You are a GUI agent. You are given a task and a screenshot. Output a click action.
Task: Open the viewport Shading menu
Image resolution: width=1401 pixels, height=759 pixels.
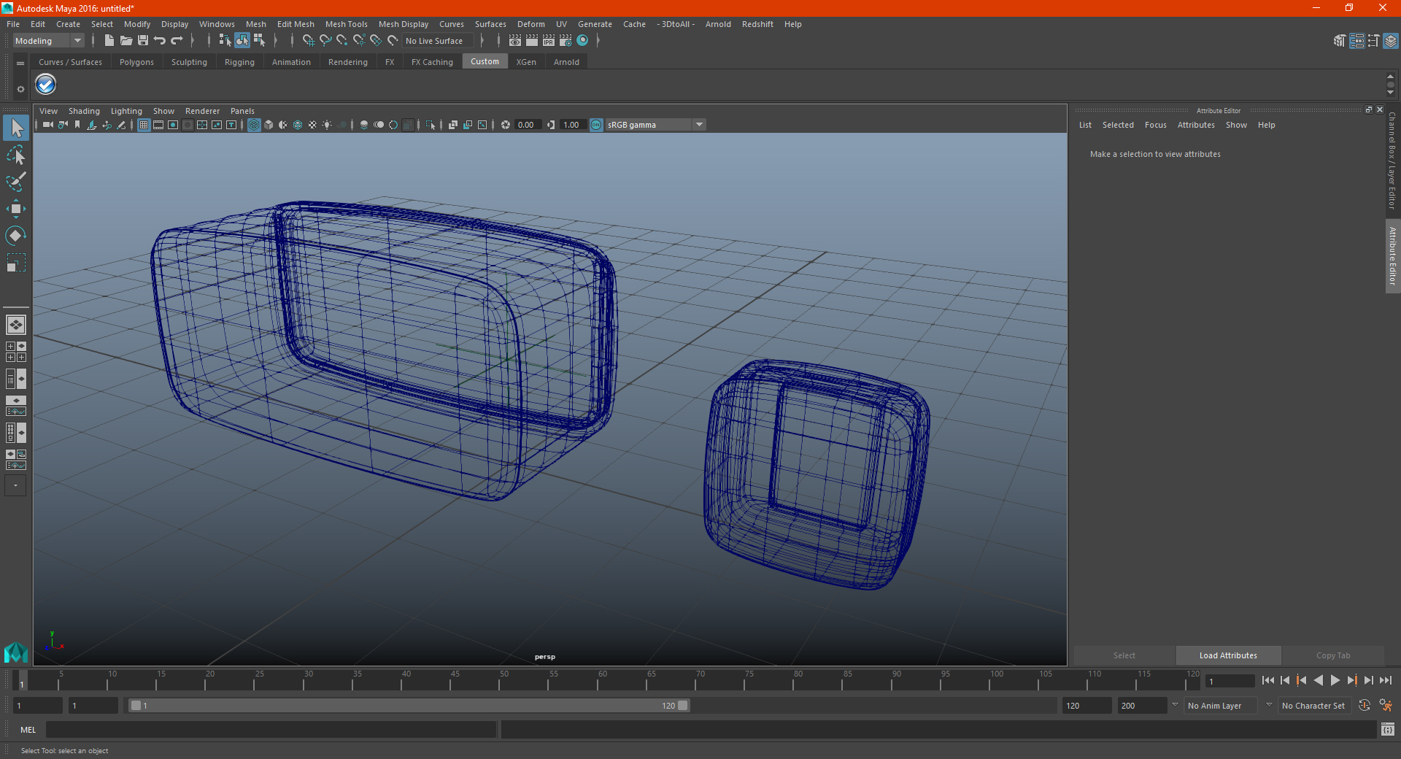[84, 111]
